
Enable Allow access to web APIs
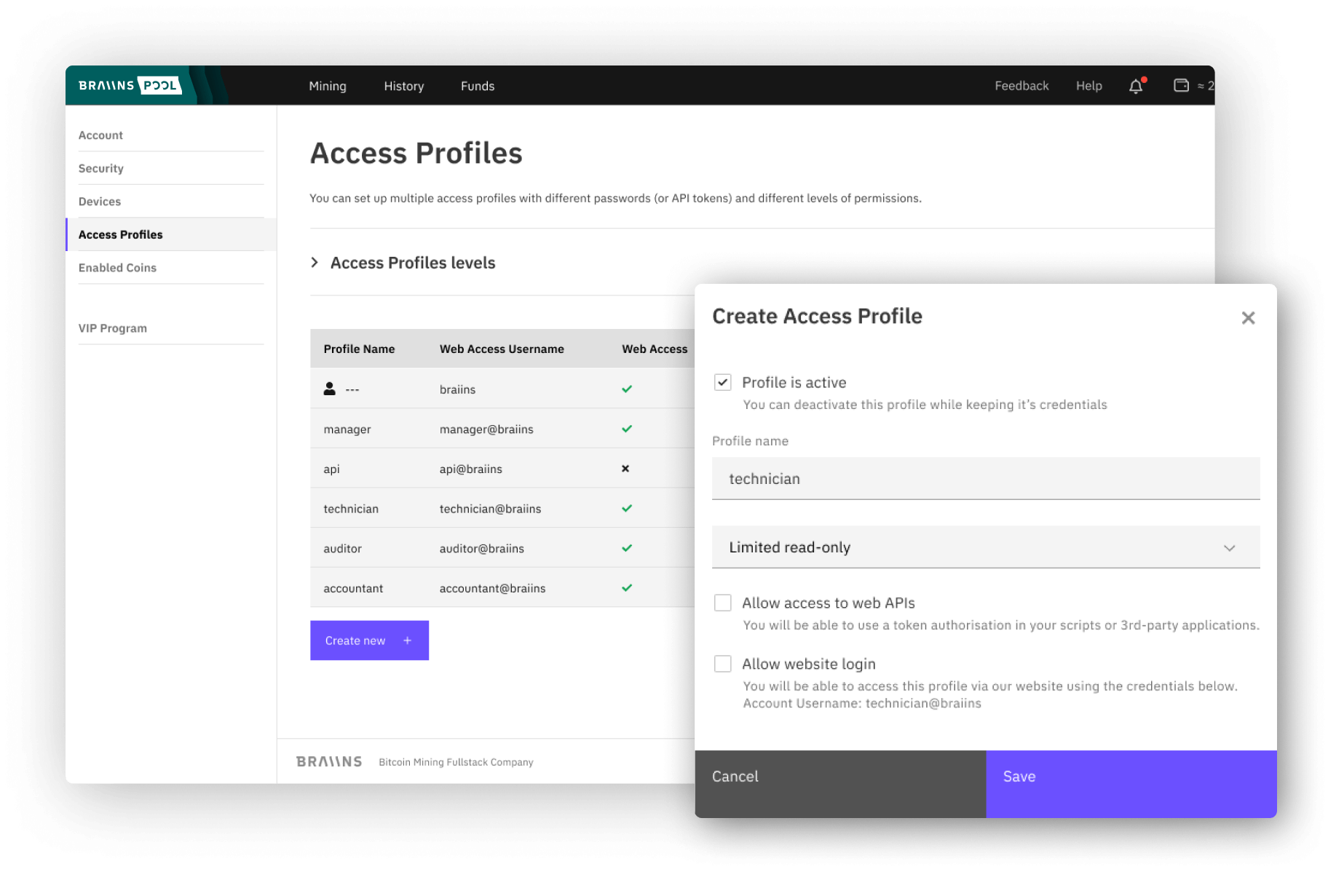pos(722,603)
